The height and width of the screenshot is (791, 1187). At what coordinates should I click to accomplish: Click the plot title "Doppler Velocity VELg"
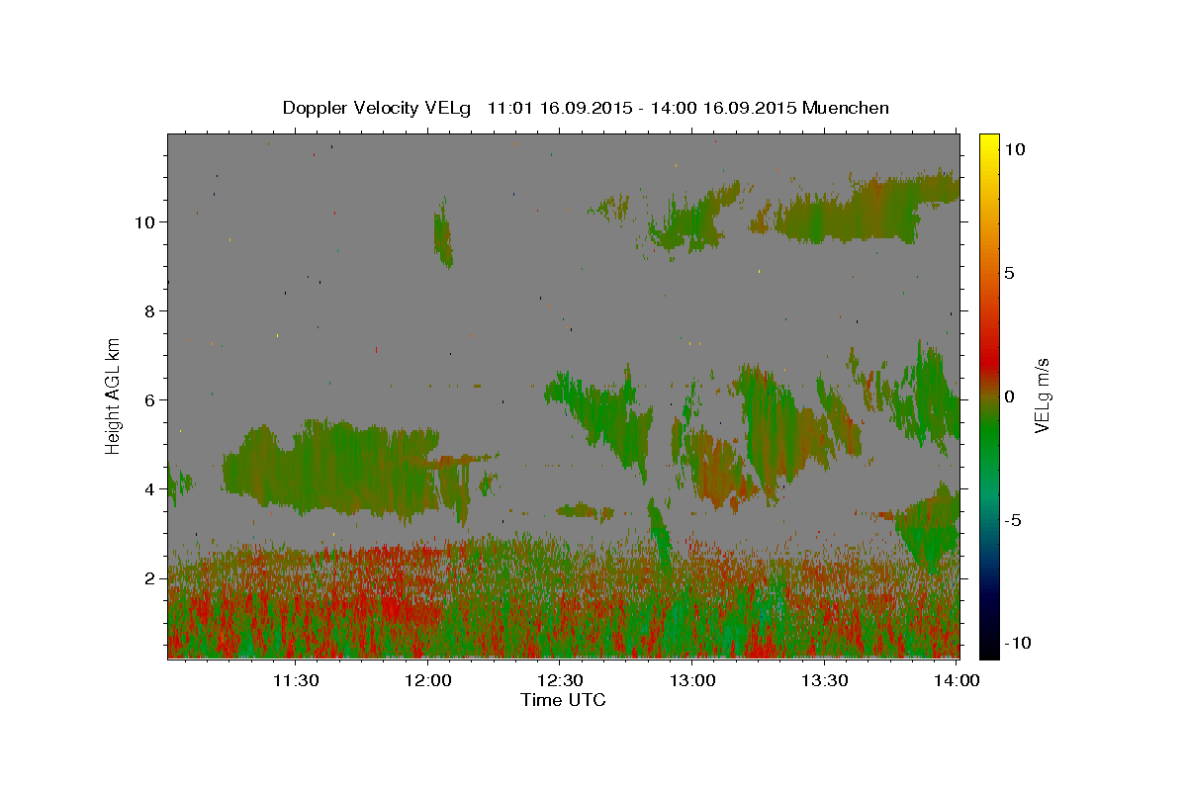tap(379, 108)
